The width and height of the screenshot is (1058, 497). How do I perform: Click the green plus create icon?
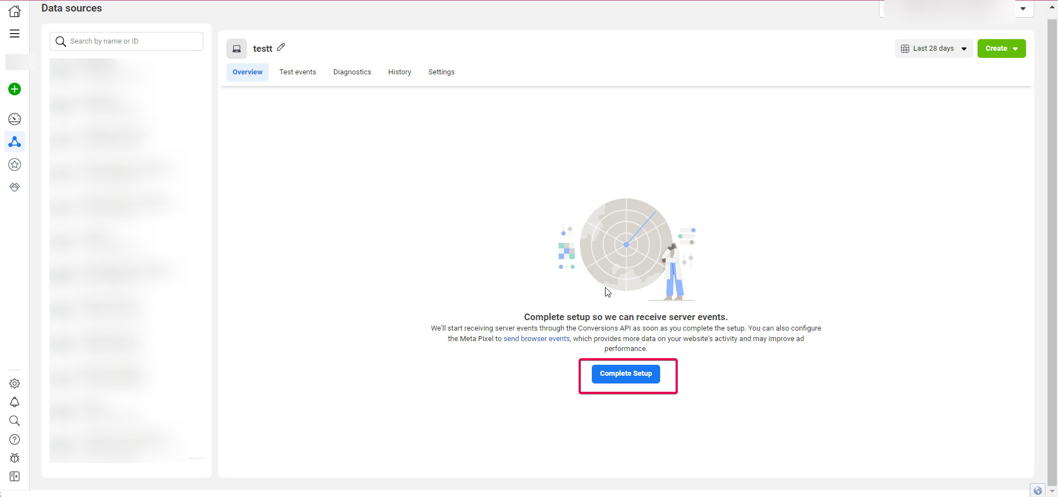tap(15, 89)
